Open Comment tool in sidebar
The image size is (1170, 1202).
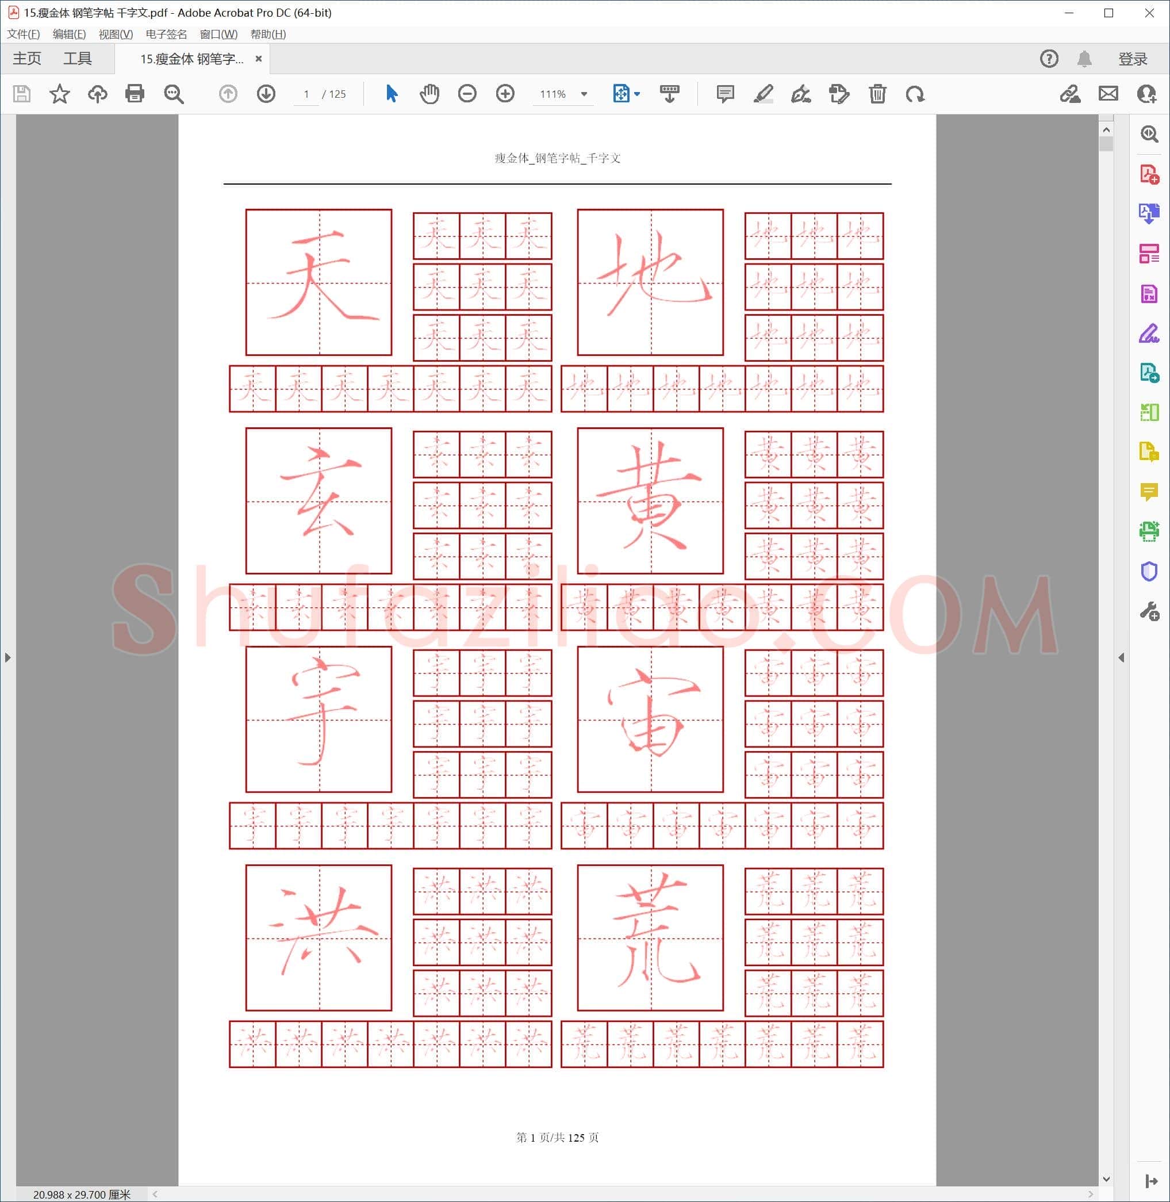tap(1149, 492)
